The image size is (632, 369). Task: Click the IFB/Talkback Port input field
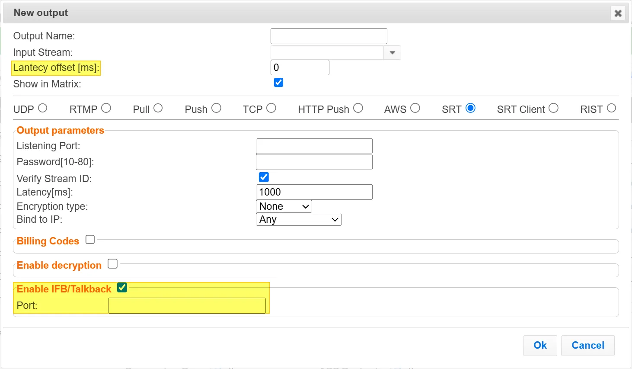pos(187,305)
